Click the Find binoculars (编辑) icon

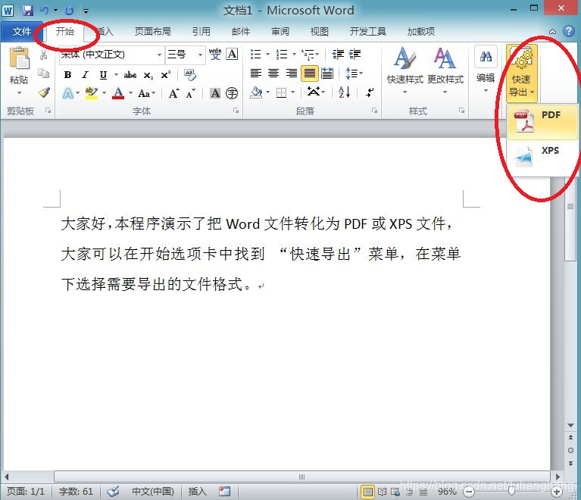tap(486, 56)
